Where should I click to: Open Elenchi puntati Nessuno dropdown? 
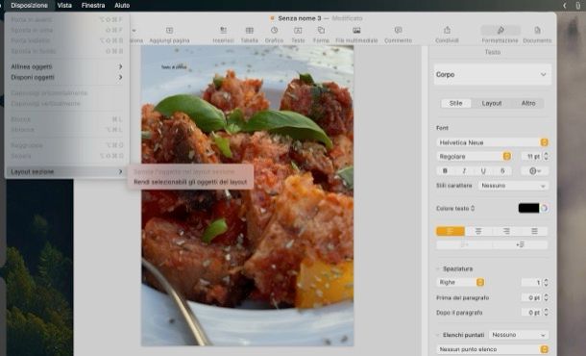pyautogui.click(x=519, y=335)
